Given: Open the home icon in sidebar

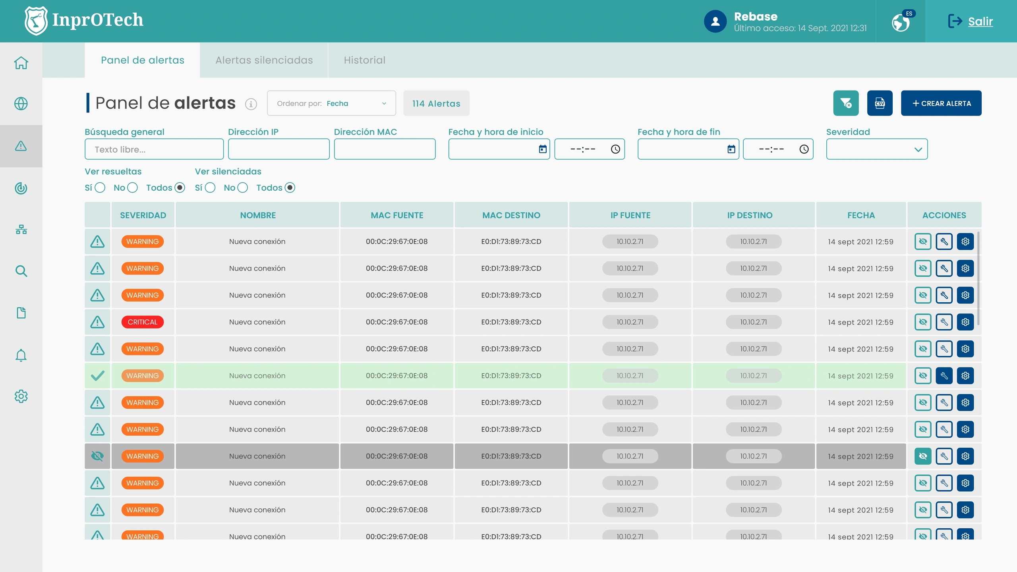Looking at the screenshot, I should [x=21, y=63].
